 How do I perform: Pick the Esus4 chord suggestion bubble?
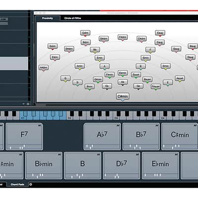[x=136, y=75]
